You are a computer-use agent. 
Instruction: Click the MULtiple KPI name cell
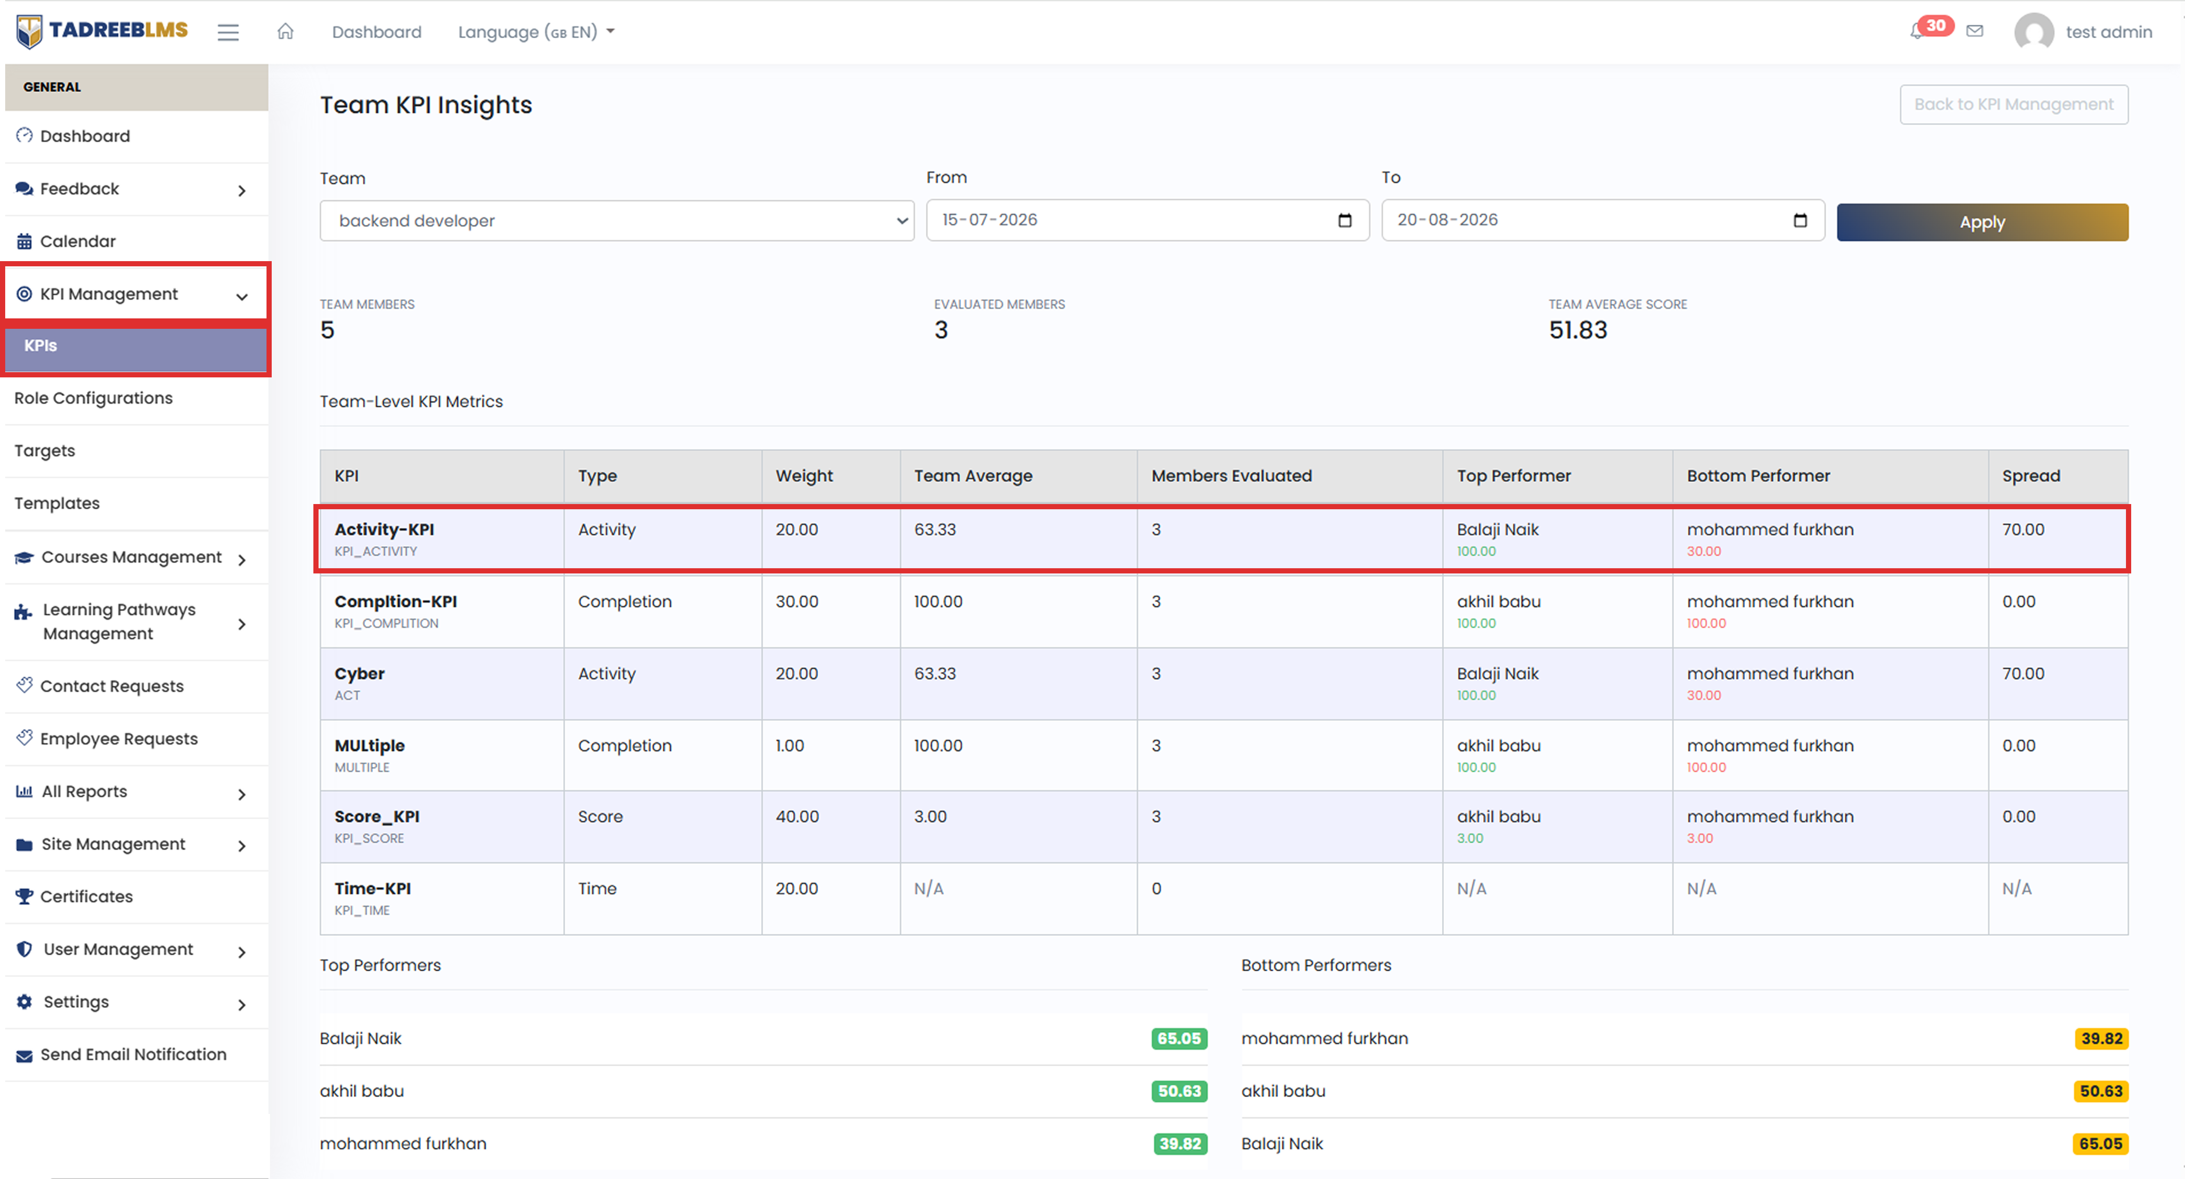[x=441, y=755]
